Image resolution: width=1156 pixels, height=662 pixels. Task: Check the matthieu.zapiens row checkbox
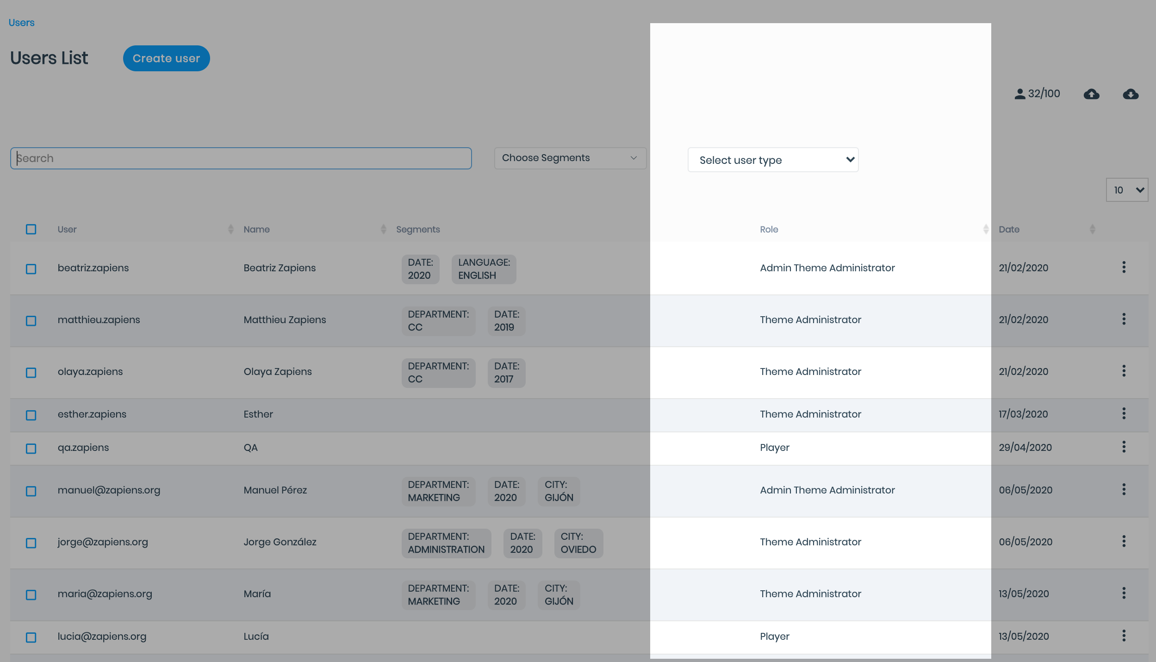pyautogui.click(x=31, y=320)
